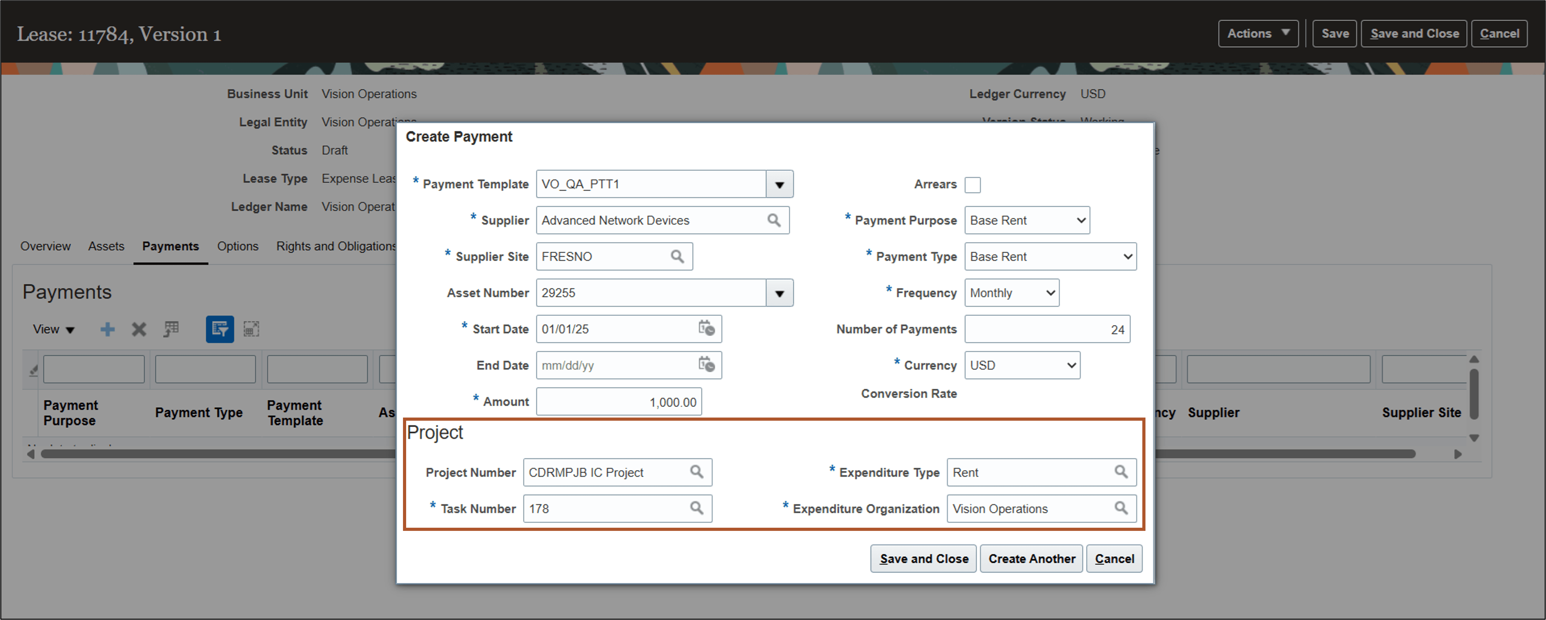Open the Start Date calendar picker
This screenshot has width=1546, height=620.
point(706,329)
